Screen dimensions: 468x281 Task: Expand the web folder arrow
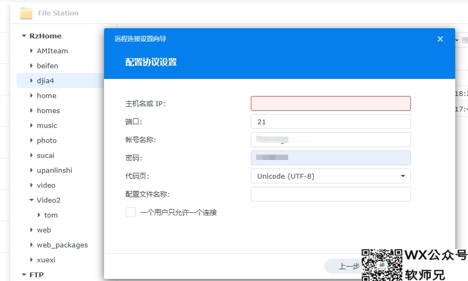point(31,230)
